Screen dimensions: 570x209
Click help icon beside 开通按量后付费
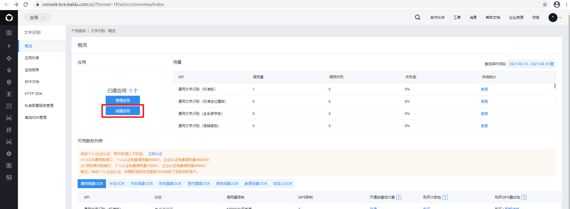[x=399, y=197]
